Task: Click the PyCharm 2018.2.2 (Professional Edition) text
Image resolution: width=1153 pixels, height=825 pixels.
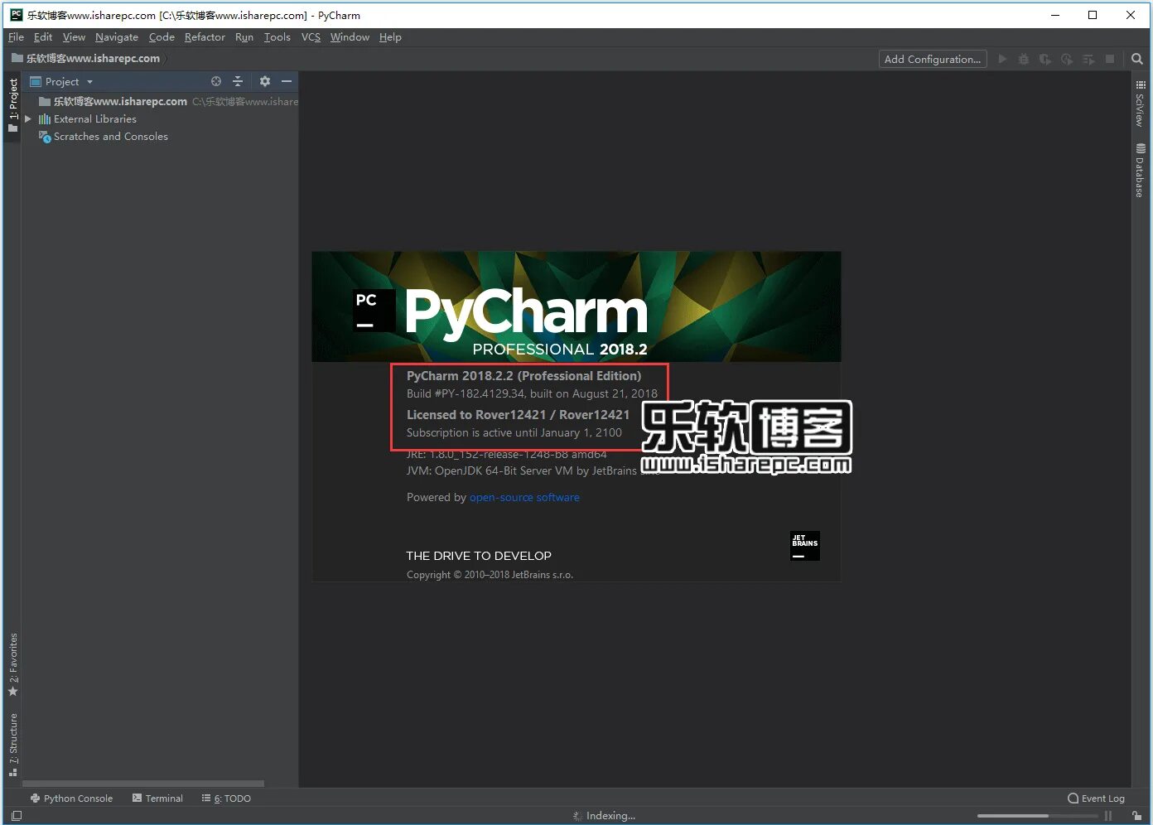Action: (x=523, y=376)
